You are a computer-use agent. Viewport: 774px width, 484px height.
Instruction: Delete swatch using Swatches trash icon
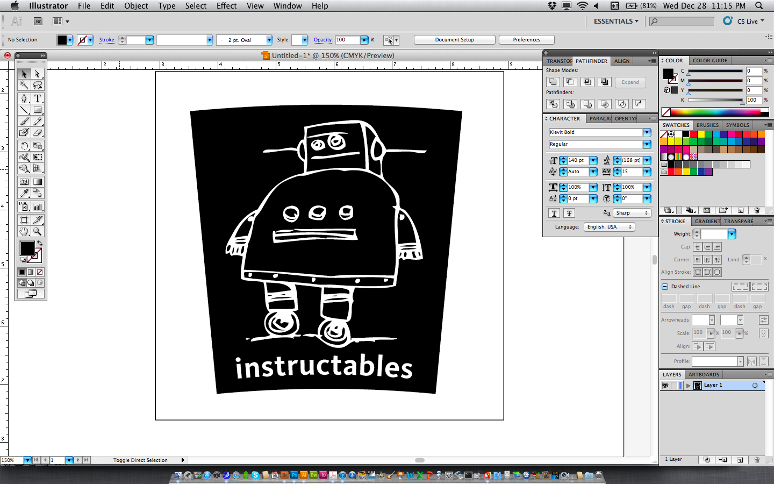pos(757,210)
